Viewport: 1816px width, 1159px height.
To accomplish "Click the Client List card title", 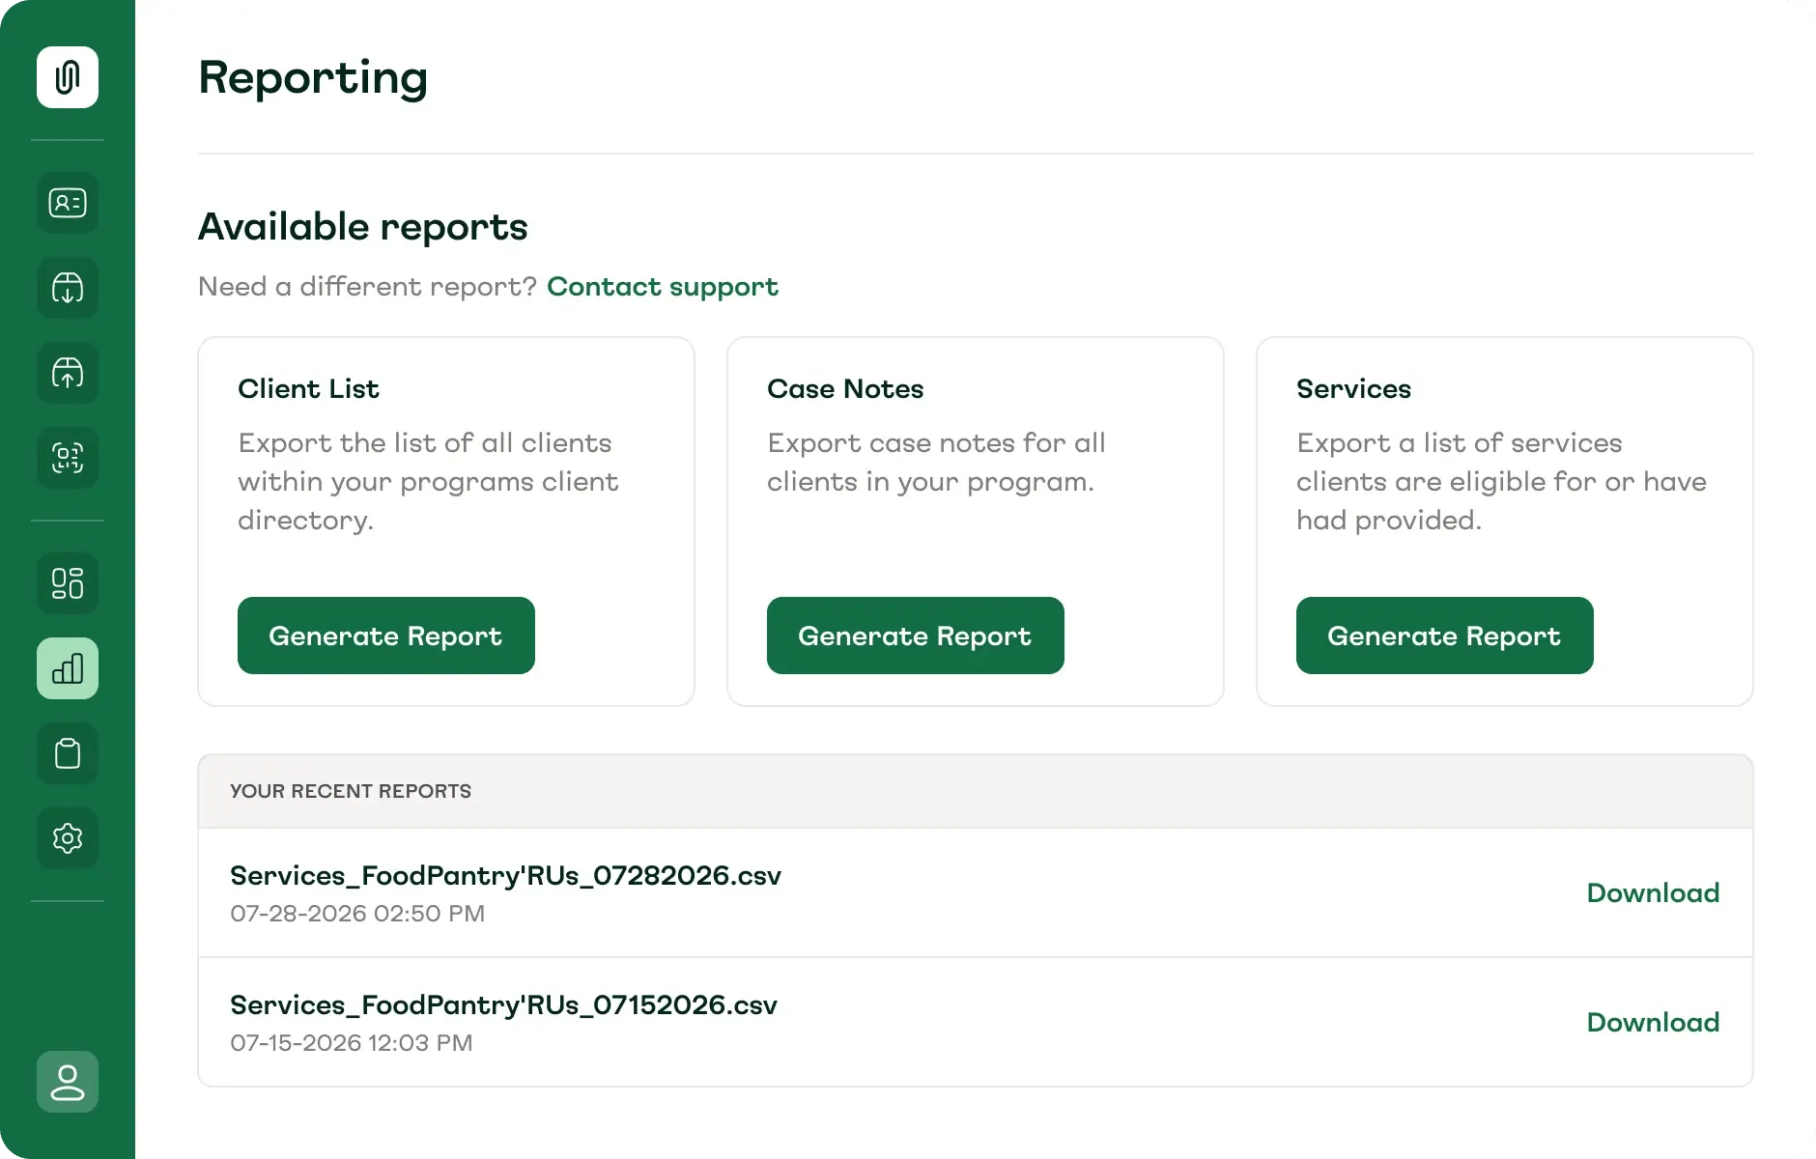I will pos(308,388).
